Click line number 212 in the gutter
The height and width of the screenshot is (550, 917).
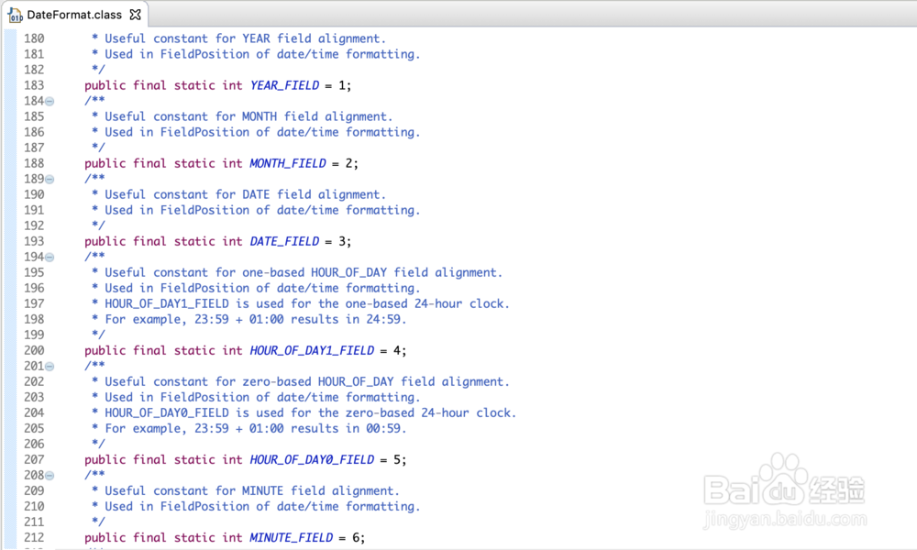click(34, 538)
